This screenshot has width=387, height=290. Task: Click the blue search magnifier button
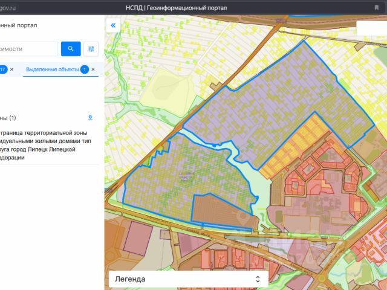coord(71,49)
